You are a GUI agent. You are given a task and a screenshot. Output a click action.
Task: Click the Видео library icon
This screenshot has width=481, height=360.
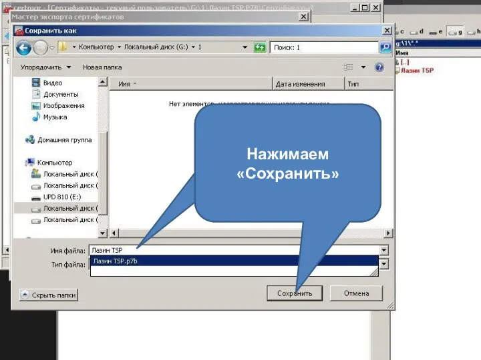[x=36, y=83]
